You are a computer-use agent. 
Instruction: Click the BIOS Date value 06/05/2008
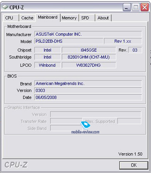point(88,97)
